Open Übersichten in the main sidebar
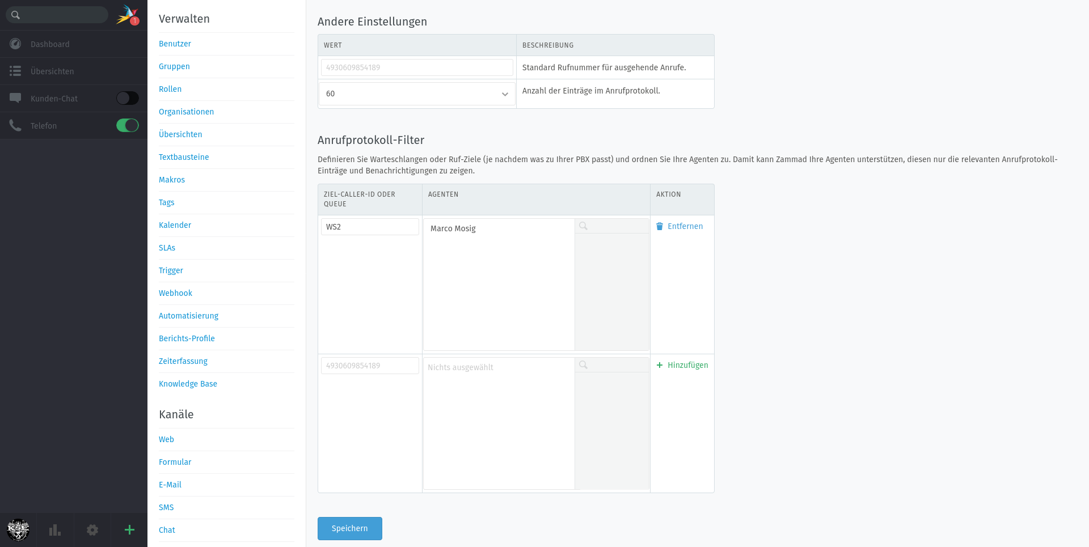This screenshot has height=547, width=1089. [x=52, y=71]
